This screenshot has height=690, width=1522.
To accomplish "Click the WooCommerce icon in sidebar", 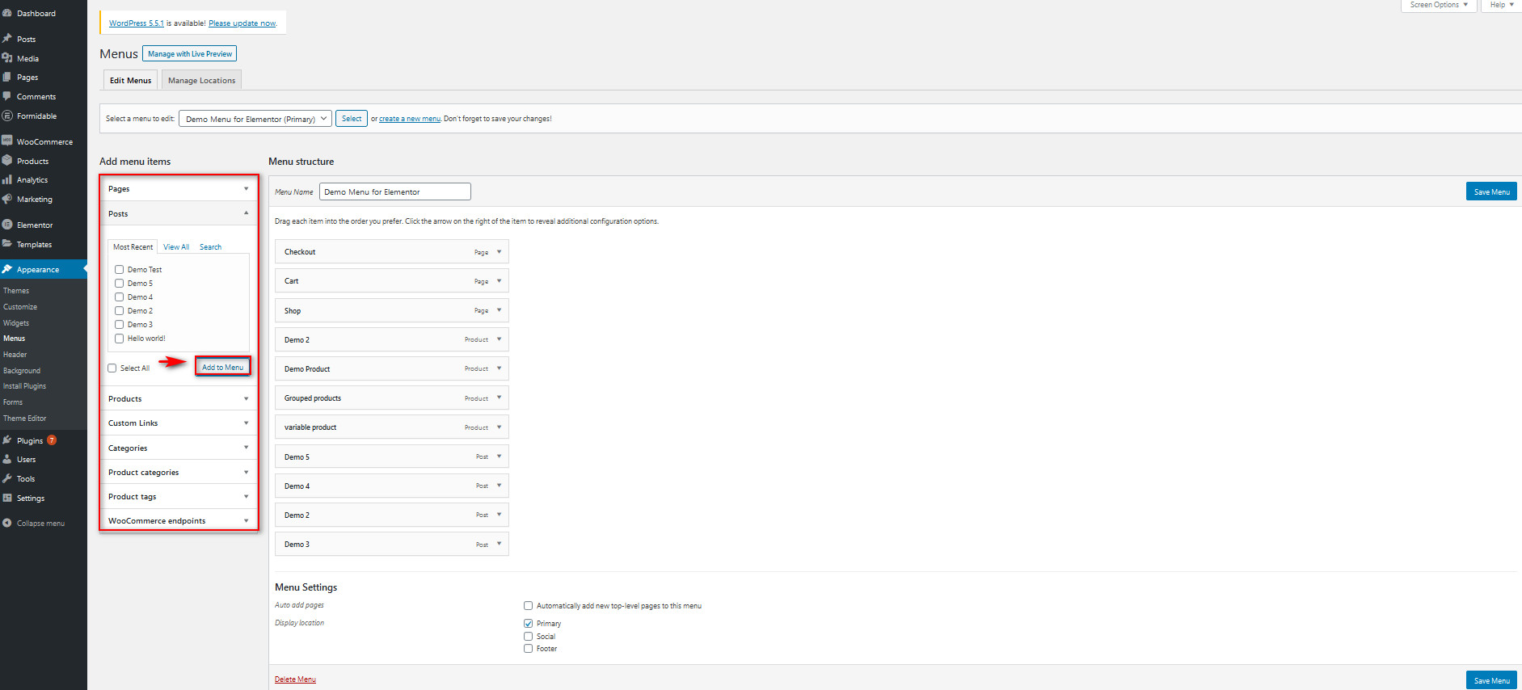I will pyautogui.click(x=7, y=141).
